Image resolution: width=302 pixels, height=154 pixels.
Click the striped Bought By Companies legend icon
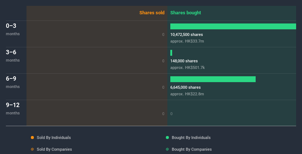[x=167, y=149]
